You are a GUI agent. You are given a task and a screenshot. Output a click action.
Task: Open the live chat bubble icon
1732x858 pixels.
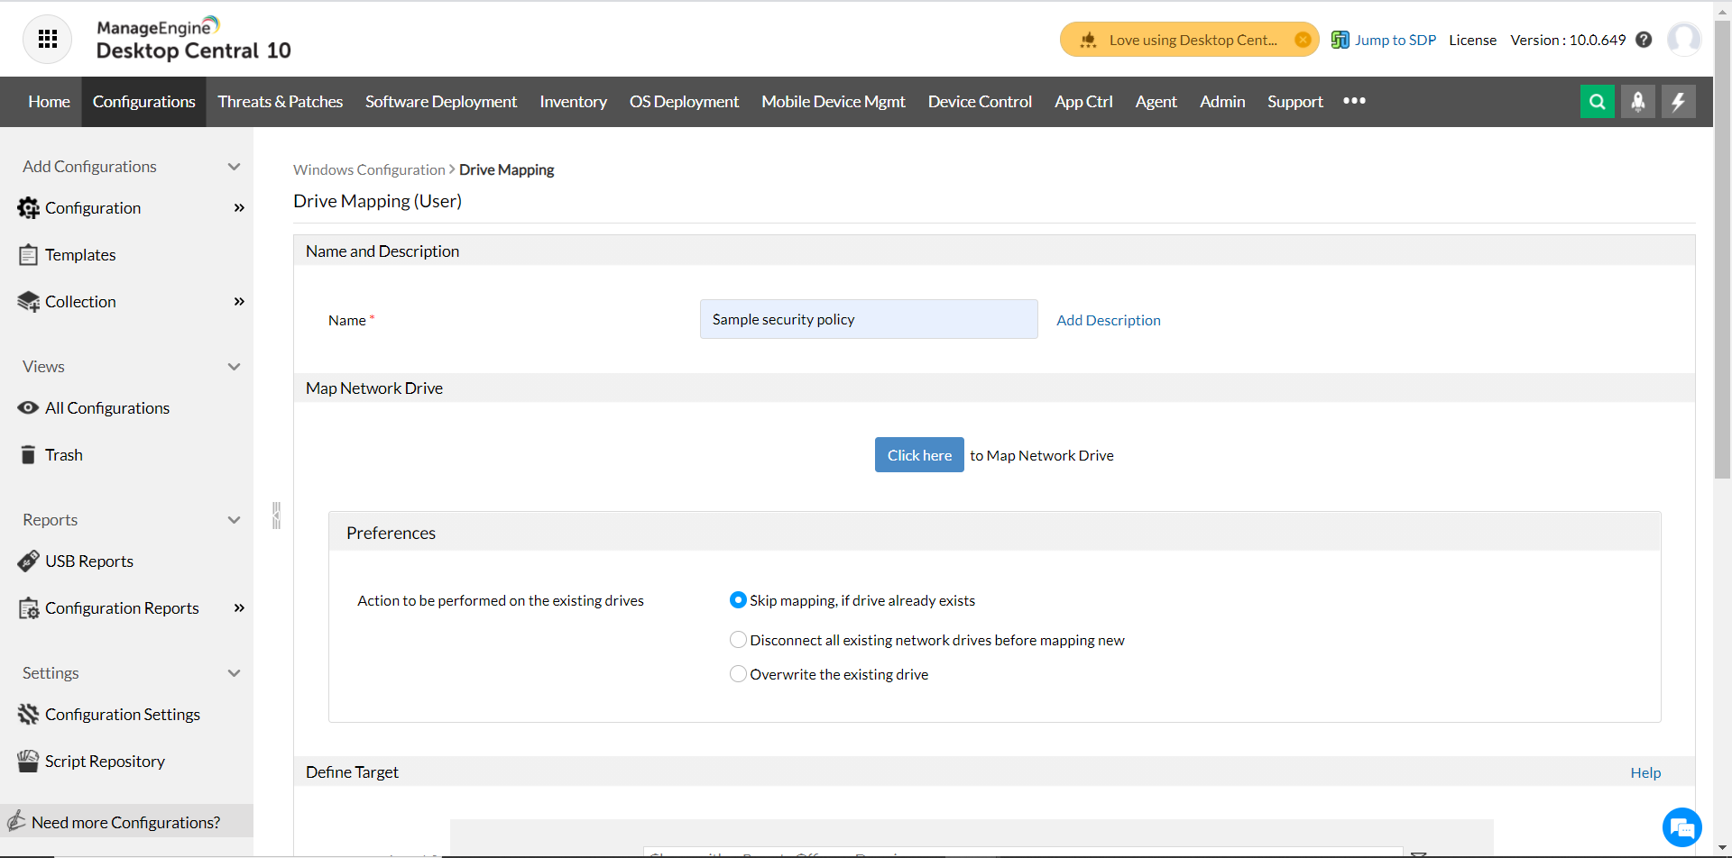point(1681,826)
